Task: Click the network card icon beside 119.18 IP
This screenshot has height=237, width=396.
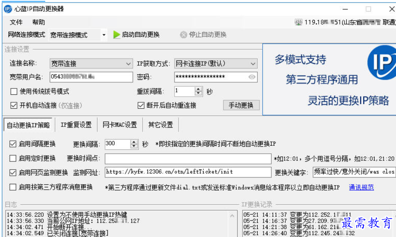Action: [298, 22]
